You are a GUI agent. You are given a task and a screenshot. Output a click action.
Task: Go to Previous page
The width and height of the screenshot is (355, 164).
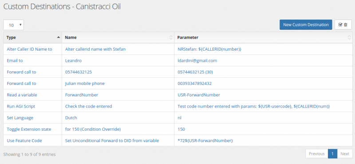point(317,154)
